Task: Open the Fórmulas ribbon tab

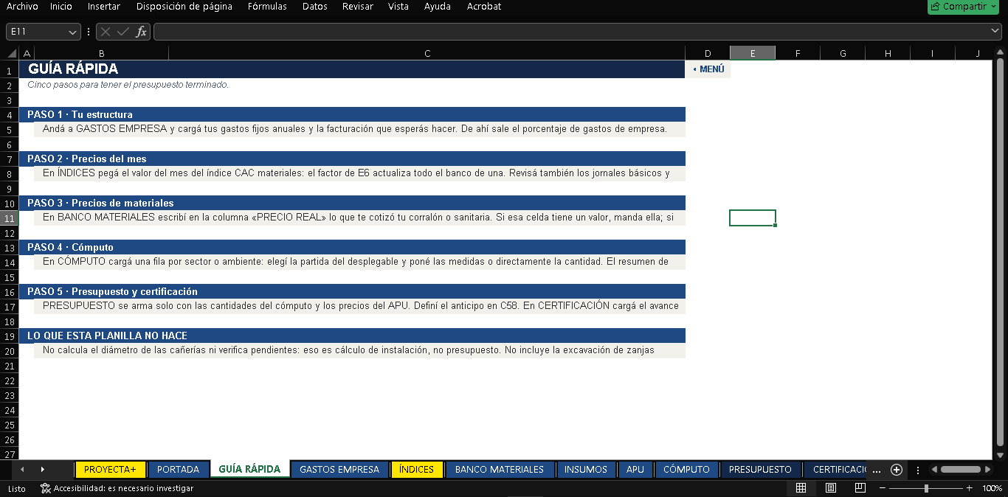Action: click(267, 7)
